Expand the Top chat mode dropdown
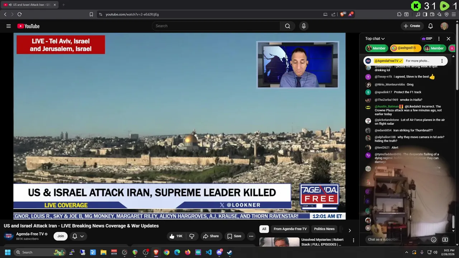459x258 pixels. pyautogui.click(x=375, y=39)
